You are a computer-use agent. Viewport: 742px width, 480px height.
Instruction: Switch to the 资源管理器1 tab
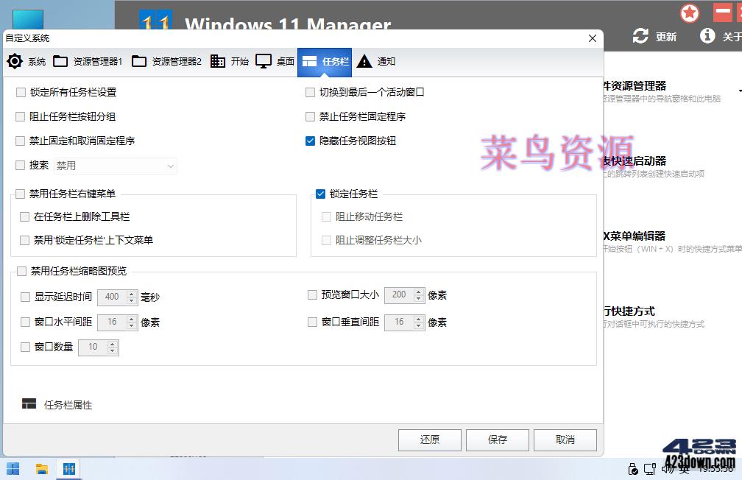90,62
